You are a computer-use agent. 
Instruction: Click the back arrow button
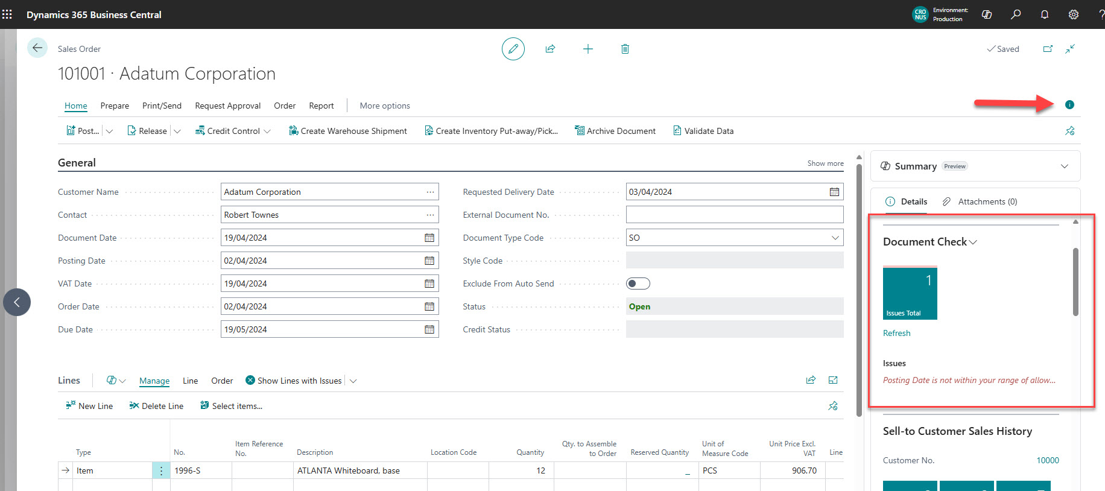[x=37, y=48]
